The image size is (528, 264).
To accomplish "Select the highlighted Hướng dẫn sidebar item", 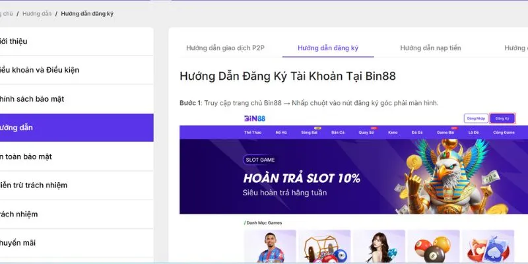I will [77, 127].
